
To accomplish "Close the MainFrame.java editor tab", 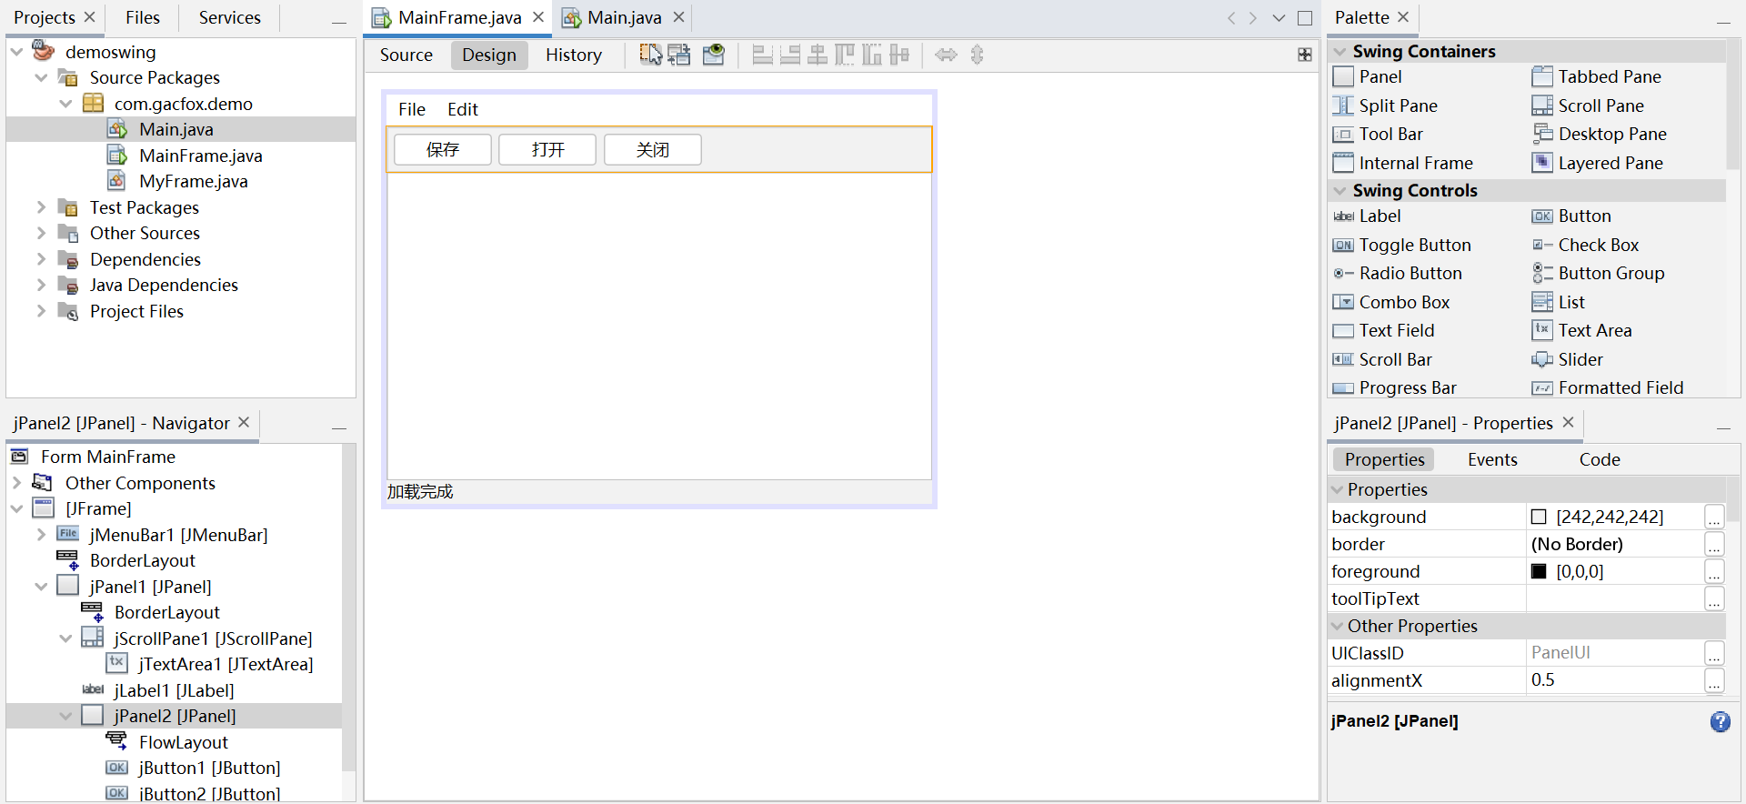I will tap(538, 17).
